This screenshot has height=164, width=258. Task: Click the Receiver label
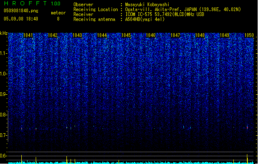pos(83,14)
